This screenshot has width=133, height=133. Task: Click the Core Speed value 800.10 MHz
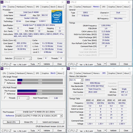[x=22, y=43]
